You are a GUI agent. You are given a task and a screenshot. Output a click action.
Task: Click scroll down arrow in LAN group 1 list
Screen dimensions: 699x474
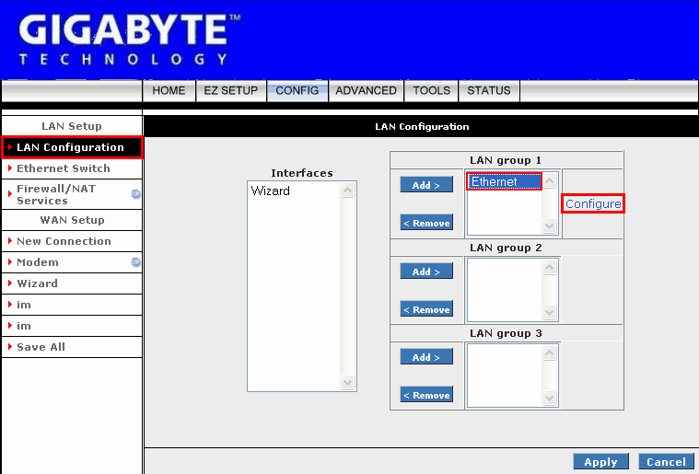[550, 225]
